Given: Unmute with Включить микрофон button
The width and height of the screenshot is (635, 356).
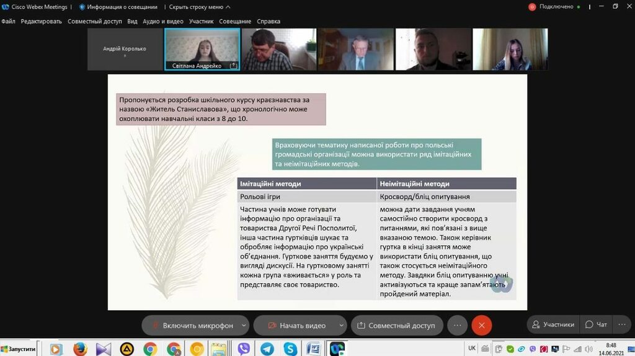Looking at the screenshot, I should [x=192, y=325].
